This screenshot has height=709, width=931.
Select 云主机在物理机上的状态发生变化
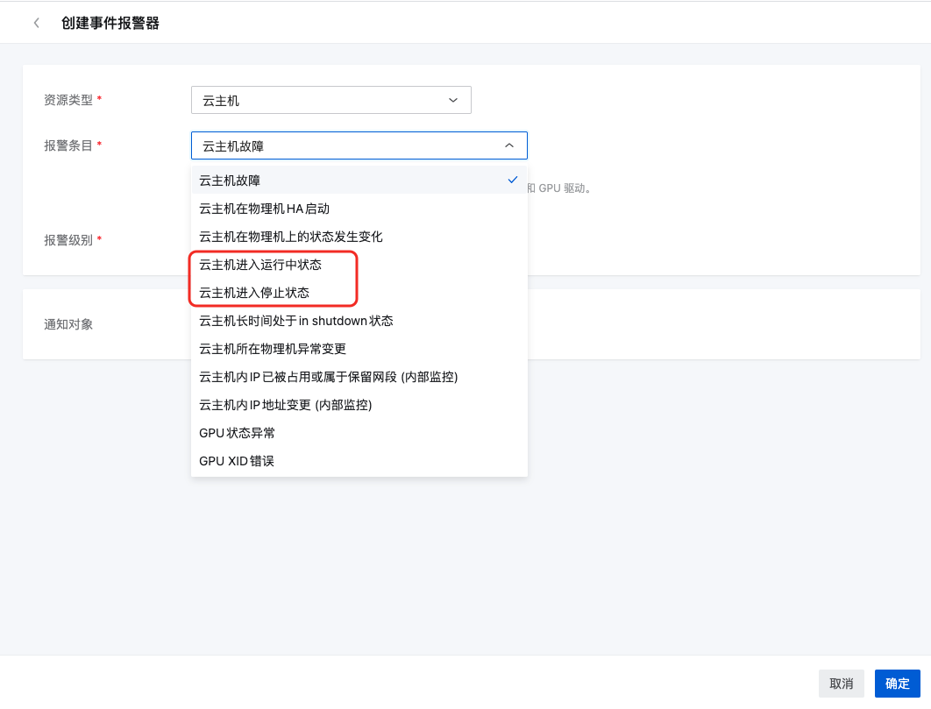359,237
